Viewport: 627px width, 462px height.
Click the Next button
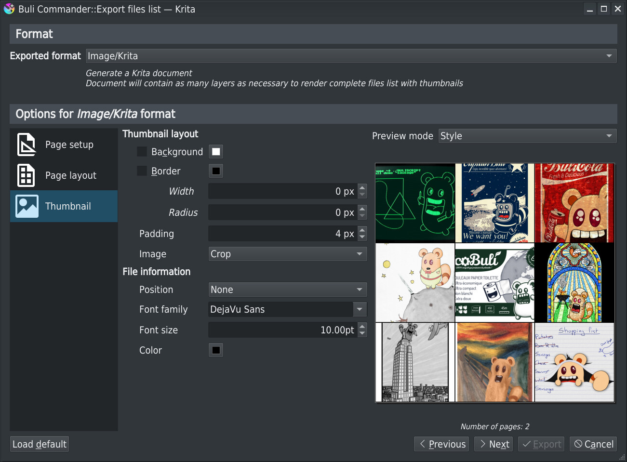[494, 444]
